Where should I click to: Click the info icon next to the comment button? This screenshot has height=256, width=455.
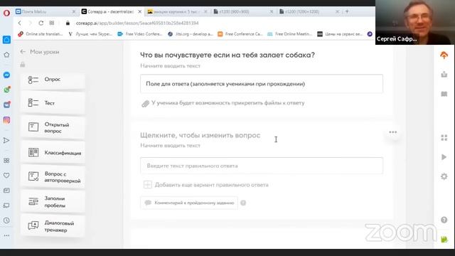click(x=243, y=203)
